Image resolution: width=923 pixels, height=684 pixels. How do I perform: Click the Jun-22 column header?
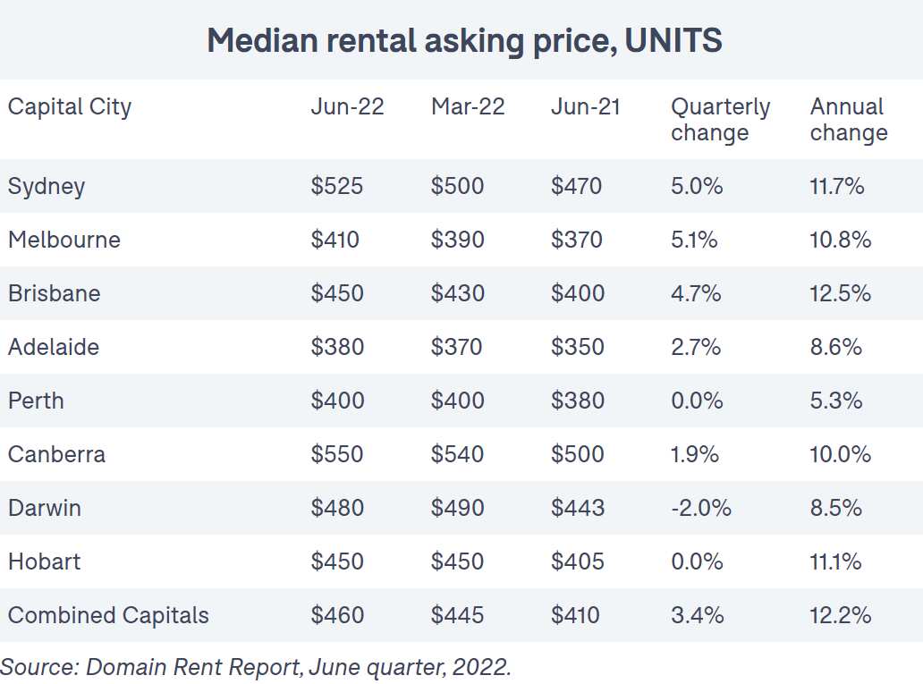click(347, 107)
